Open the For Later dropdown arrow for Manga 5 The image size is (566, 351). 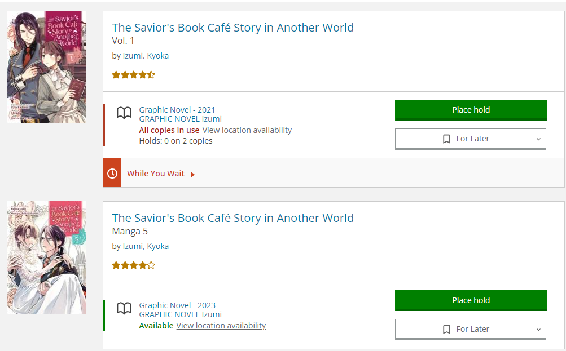538,329
